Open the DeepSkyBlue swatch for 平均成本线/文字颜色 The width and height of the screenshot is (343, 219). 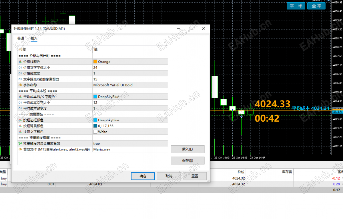click(x=95, y=97)
